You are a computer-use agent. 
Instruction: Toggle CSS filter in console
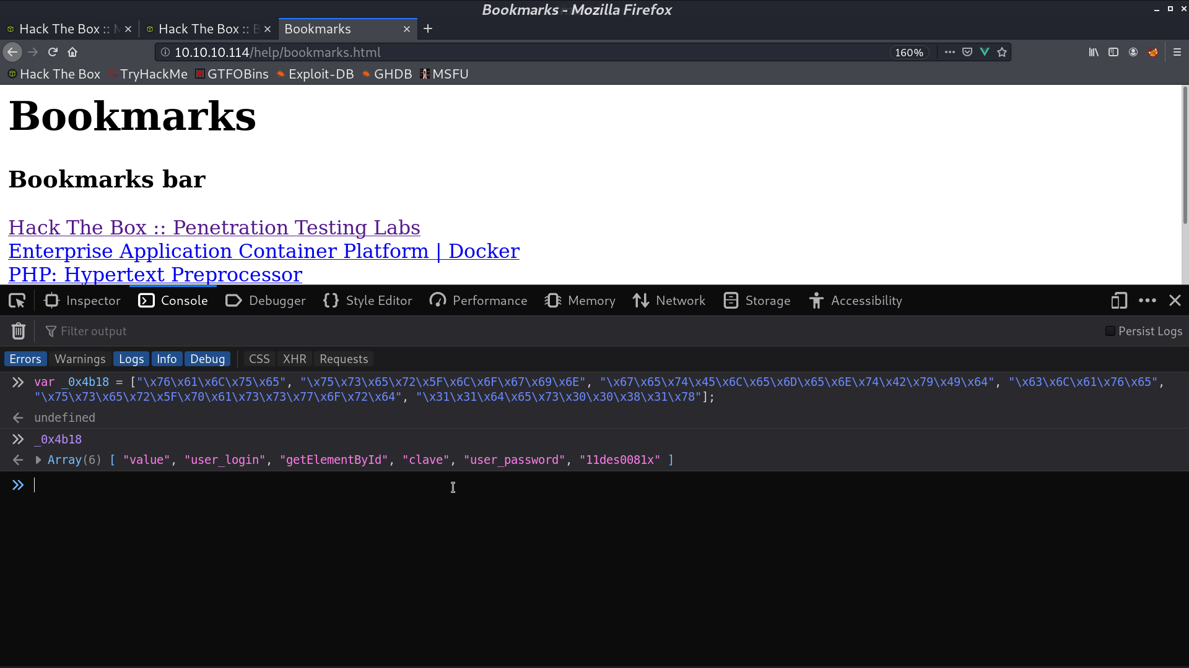coord(259,359)
